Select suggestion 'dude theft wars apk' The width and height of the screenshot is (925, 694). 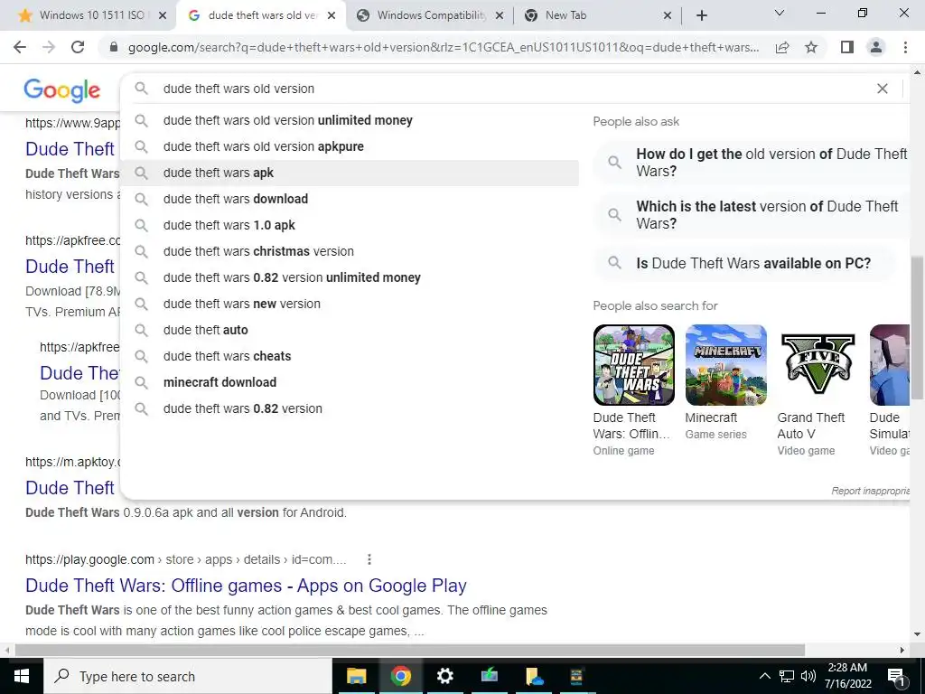(350, 173)
